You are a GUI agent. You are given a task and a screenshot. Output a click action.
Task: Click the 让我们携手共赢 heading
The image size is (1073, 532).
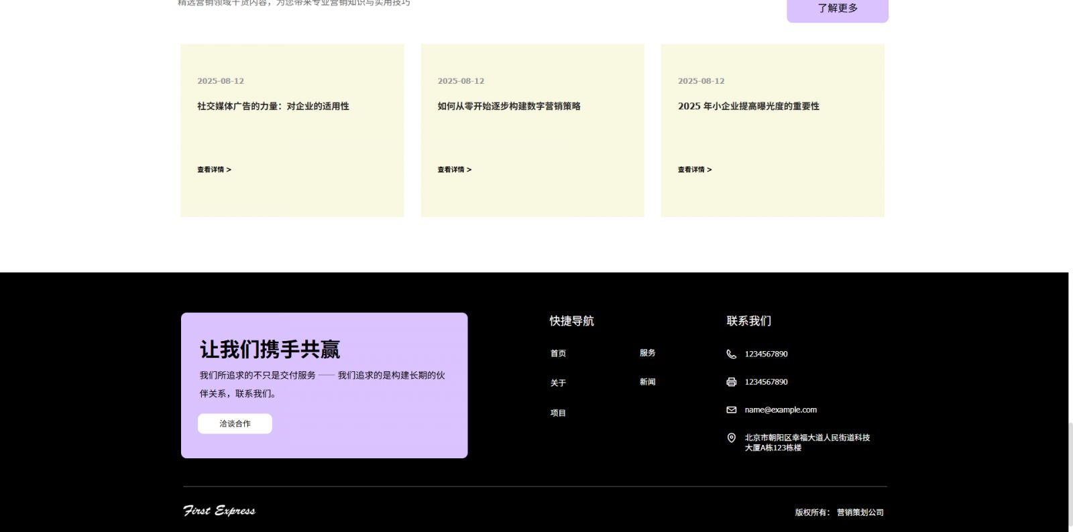(270, 349)
